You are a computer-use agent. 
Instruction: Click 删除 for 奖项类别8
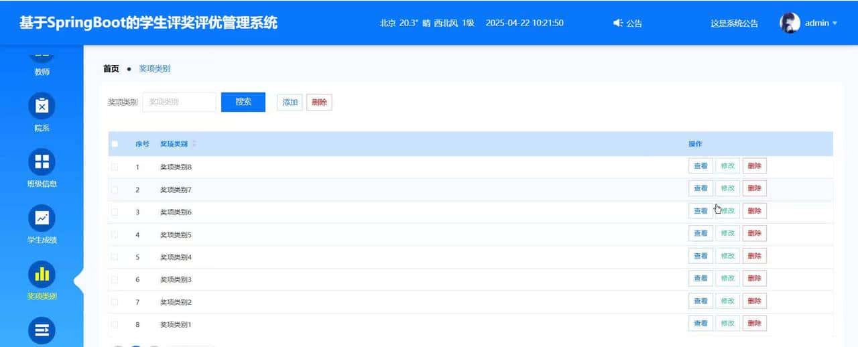point(754,166)
